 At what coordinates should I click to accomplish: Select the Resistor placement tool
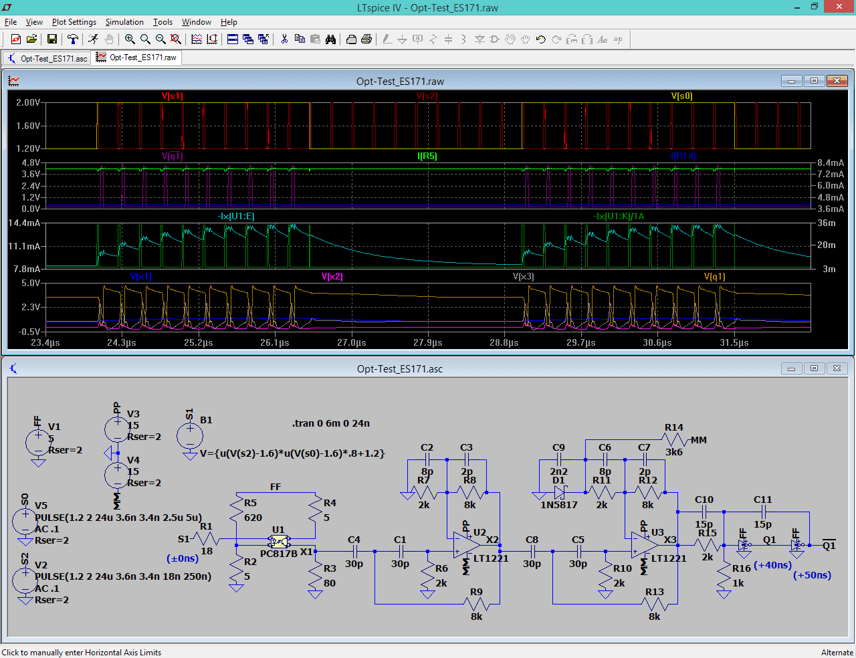click(x=433, y=39)
